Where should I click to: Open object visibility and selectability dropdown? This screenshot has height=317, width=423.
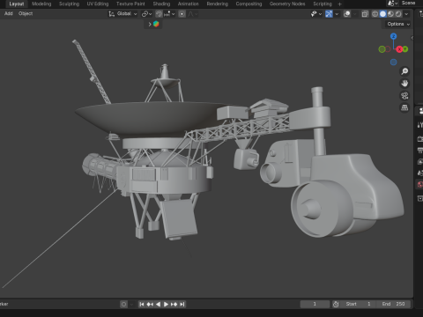[316, 14]
